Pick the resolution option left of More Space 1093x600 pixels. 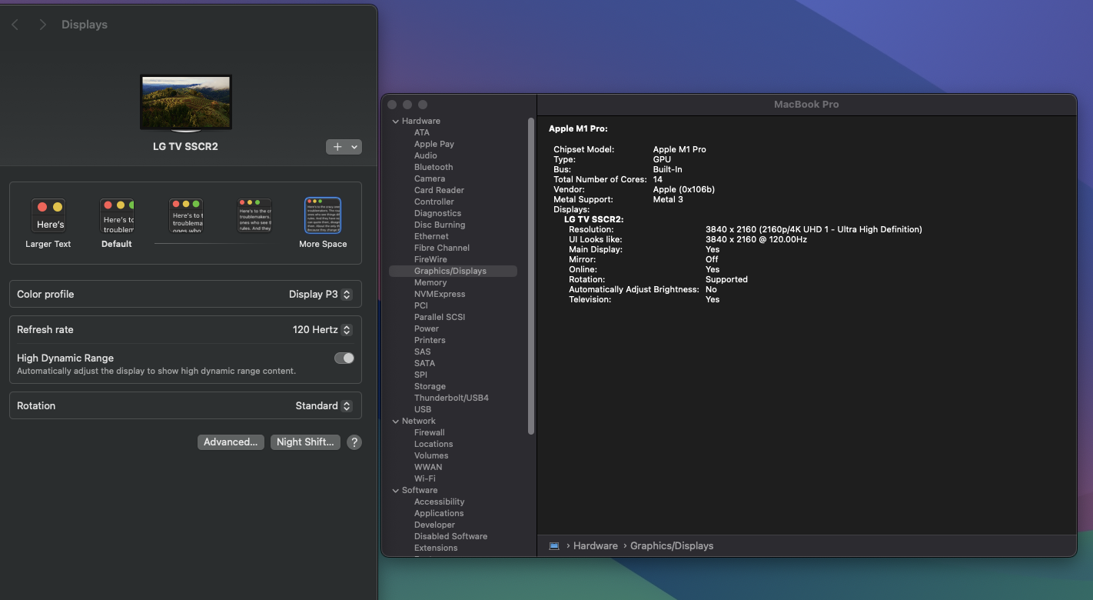pyautogui.click(x=254, y=216)
